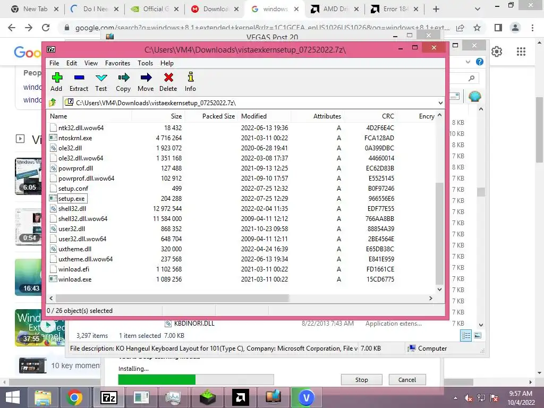544x408 pixels.
Task: Select the setup.exe file icon
Action: (x=53, y=199)
